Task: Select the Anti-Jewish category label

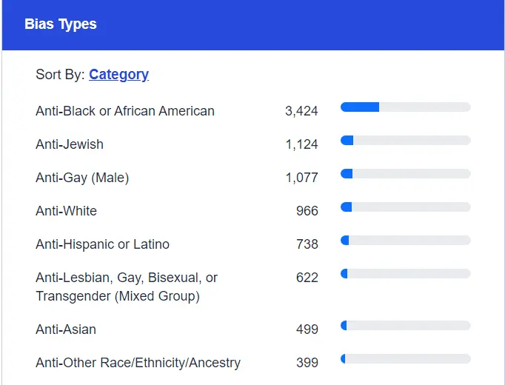Action: 70,144
